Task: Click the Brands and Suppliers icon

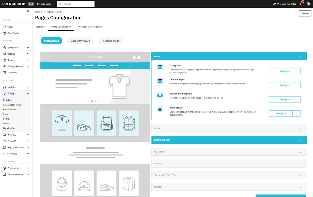Action: click(160, 95)
